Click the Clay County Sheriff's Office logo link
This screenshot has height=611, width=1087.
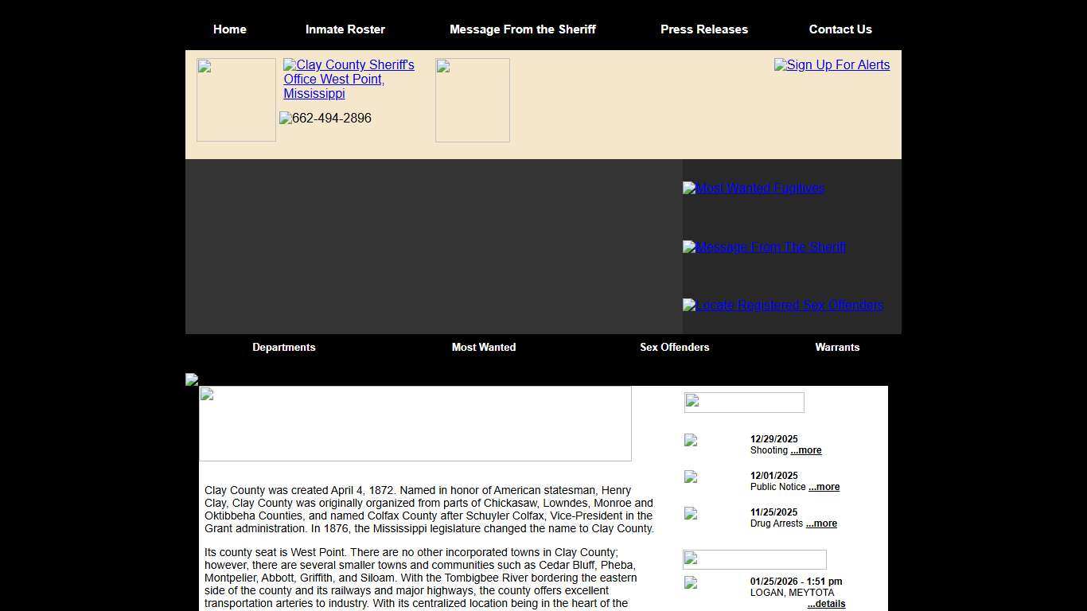(x=349, y=79)
